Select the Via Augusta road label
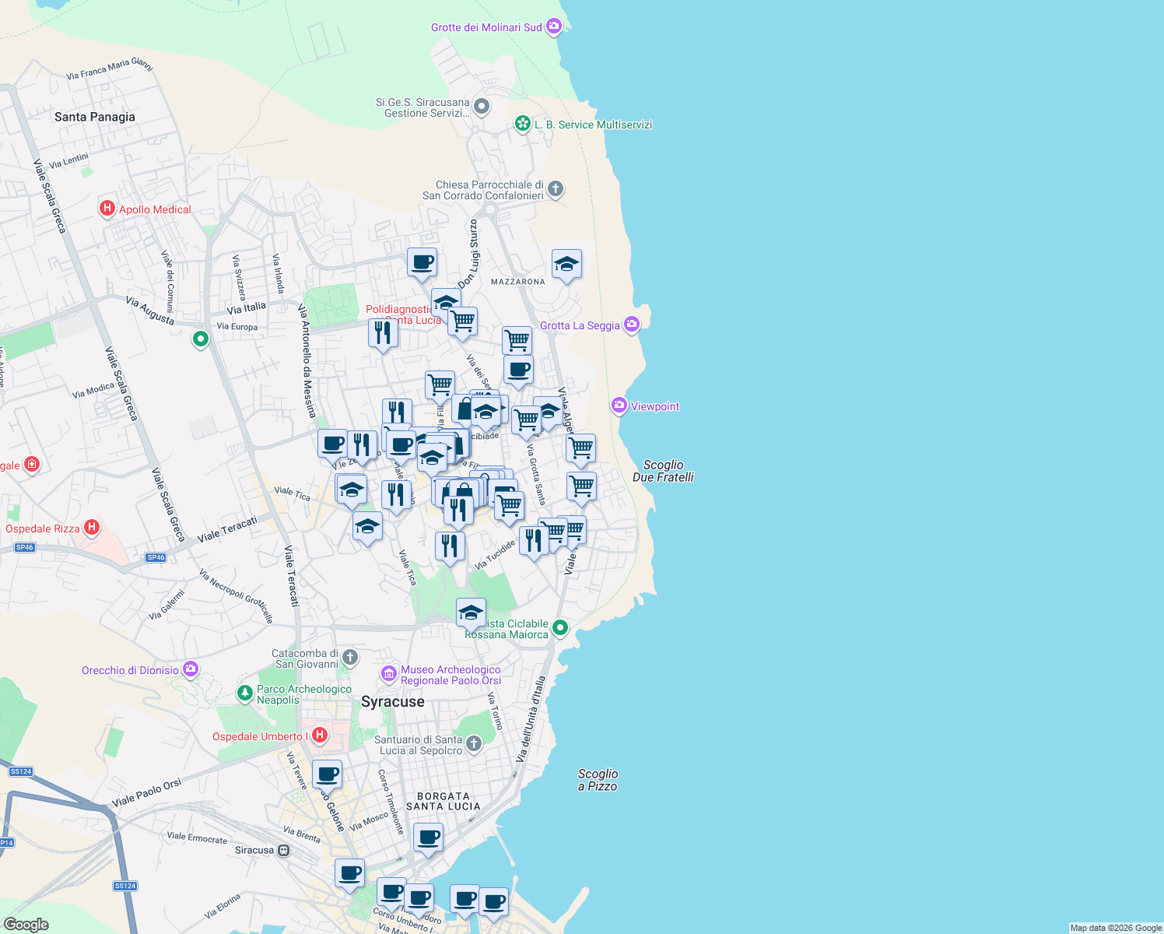Image resolution: width=1164 pixels, height=934 pixels. click(150, 310)
